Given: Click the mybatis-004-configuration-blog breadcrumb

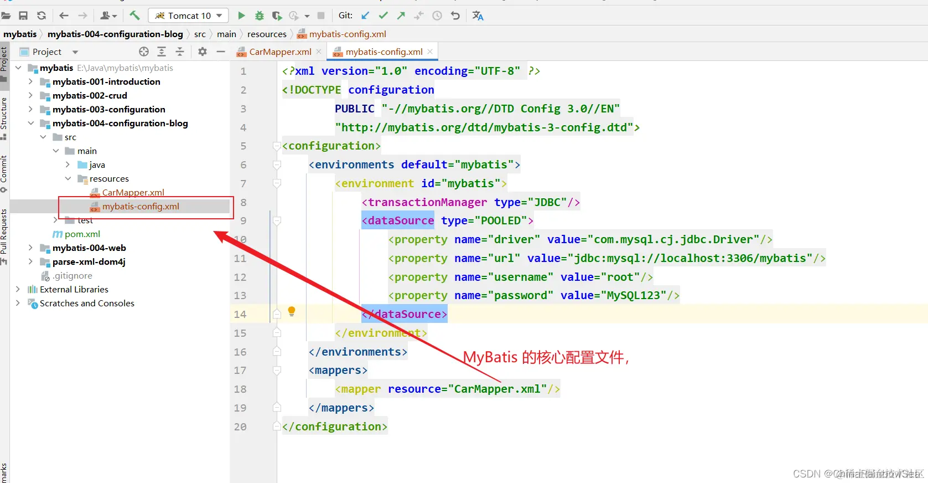Looking at the screenshot, I should click(x=115, y=34).
